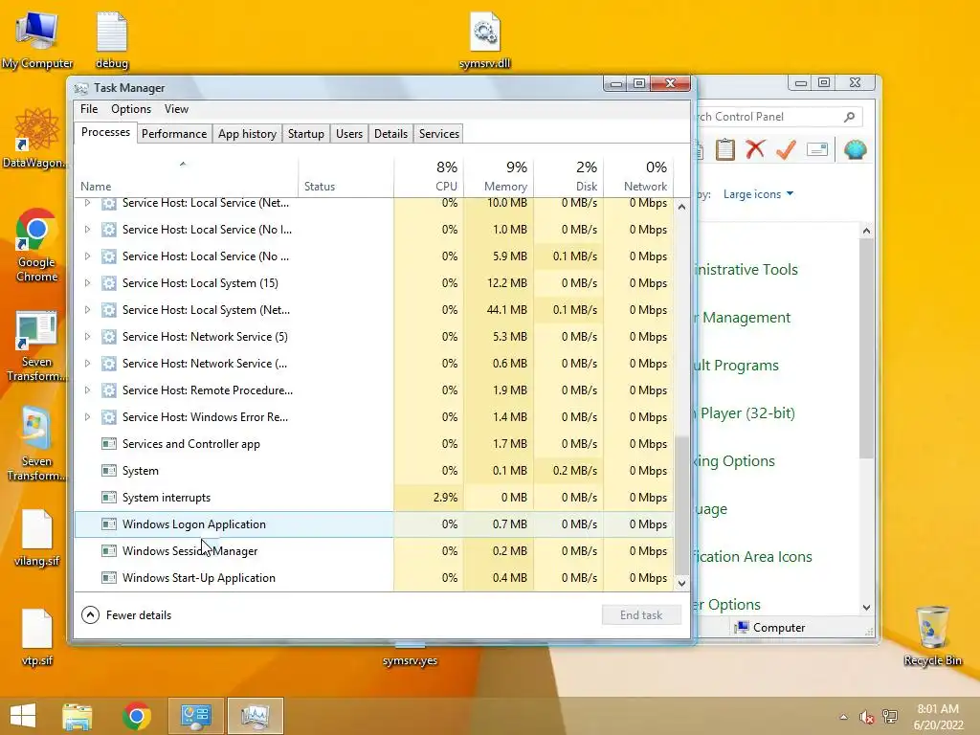Select vtp.sif file on desktop
This screenshot has width=980, height=735.
(37, 636)
